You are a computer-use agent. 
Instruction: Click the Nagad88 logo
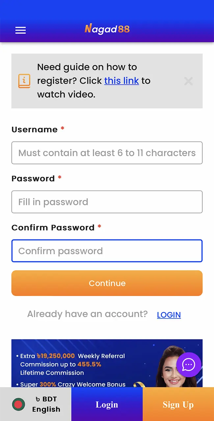pos(107,29)
